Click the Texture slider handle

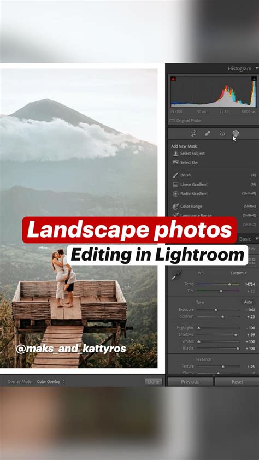pyautogui.click(x=223, y=367)
